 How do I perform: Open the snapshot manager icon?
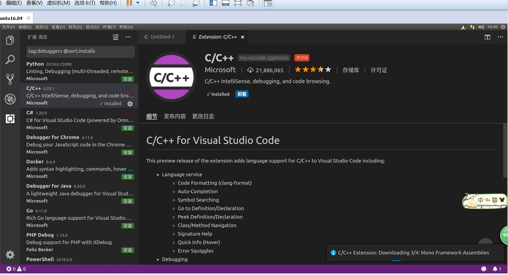pyautogui.click(x=196, y=3)
